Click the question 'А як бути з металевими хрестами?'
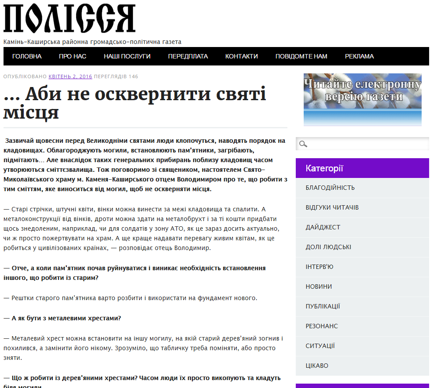This screenshot has width=430, height=388. click(62, 318)
